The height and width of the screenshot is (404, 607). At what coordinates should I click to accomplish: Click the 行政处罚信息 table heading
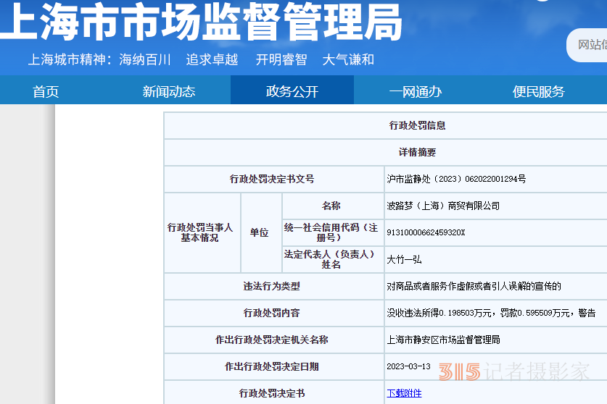[417, 125]
